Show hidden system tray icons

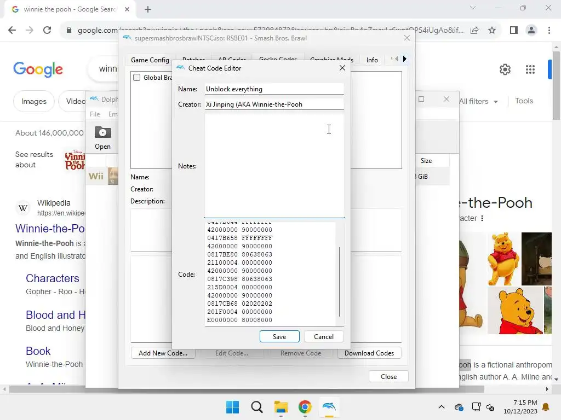(442, 407)
